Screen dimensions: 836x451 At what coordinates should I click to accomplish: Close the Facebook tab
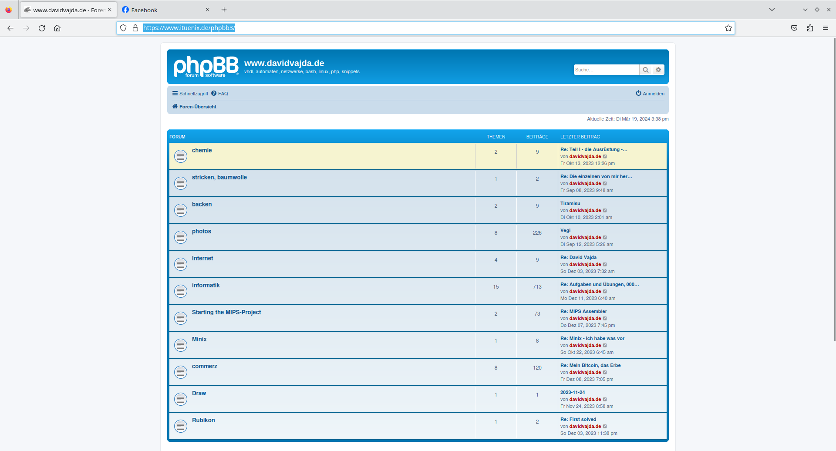point(208,10)
